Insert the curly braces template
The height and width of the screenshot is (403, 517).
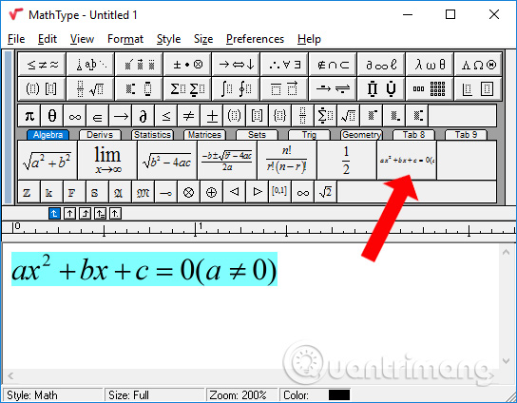[x=280, y=116]
